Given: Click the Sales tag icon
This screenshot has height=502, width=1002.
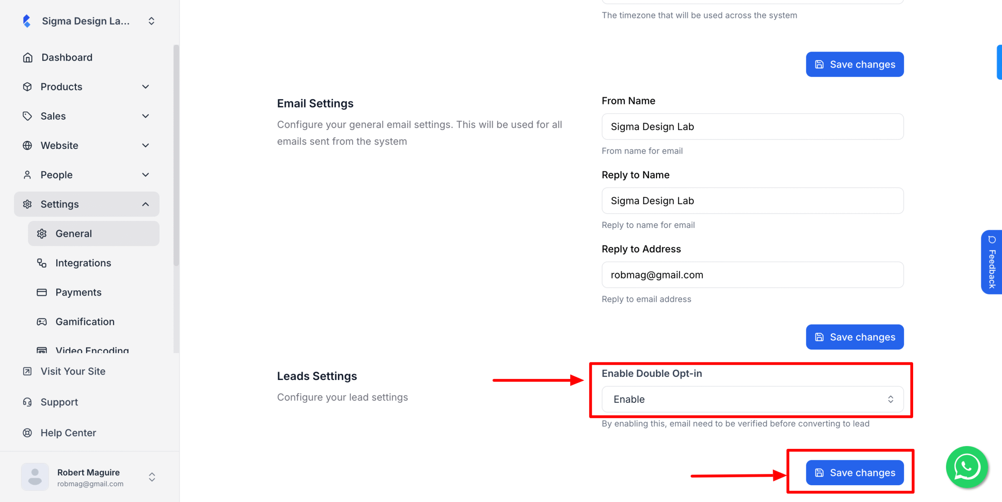Looking at the screenshot, I should [27, 116].
